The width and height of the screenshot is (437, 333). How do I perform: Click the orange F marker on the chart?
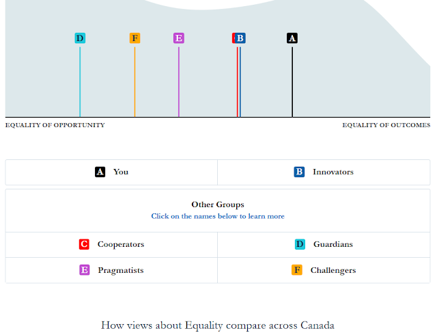point(135,38)
